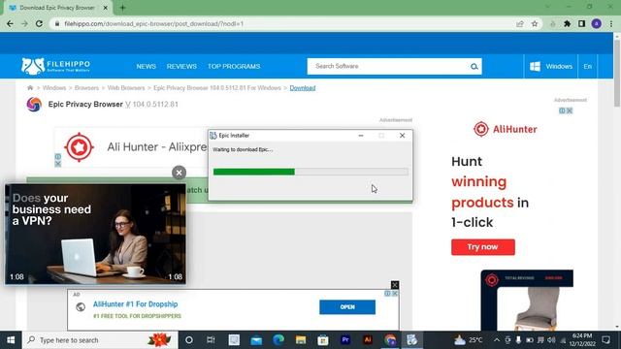Open the En language selector
This screenshot has width=621, height=349.
(588, 67)
